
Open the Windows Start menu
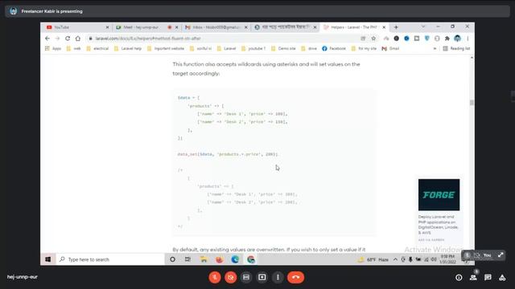click(48, 259)
